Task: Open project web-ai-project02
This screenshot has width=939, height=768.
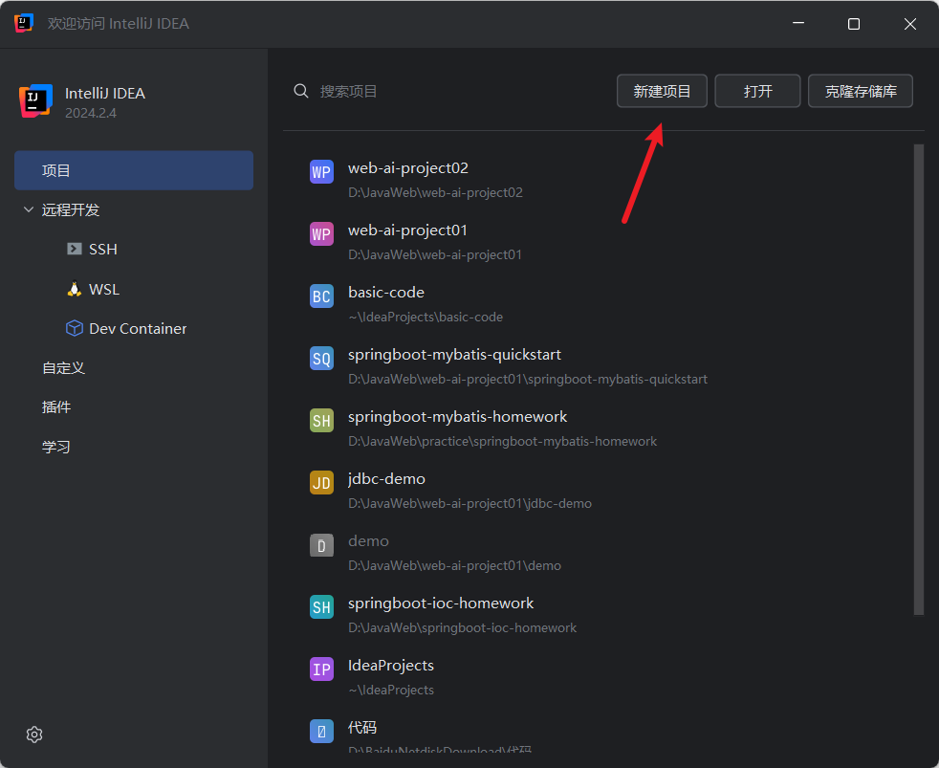Action: point(407,168)
